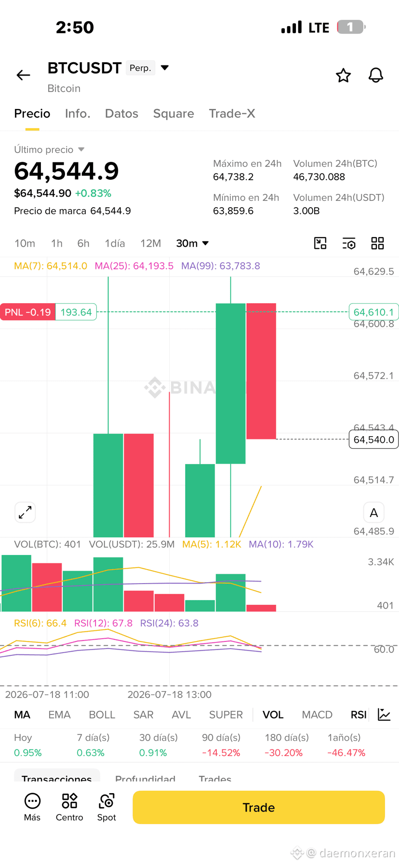Screen dimensions: 399x865
Task: Tap the back arrow icon
Action: pos(23,75)
